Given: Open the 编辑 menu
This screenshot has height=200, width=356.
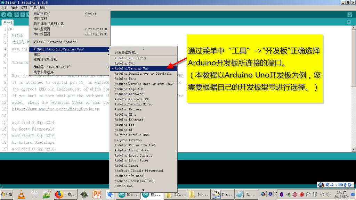Looking at the screenshot, I should click(x=14, y=8).
